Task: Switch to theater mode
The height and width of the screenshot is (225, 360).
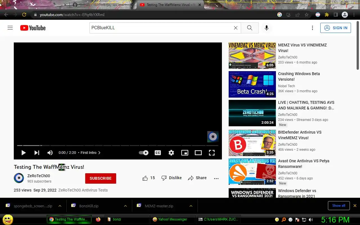Action: pyautogui.click(x=198, y=153)
